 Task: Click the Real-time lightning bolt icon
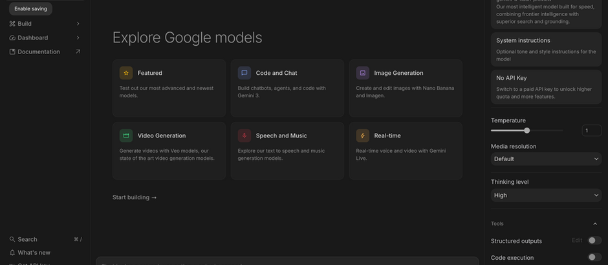pos(363,135)
